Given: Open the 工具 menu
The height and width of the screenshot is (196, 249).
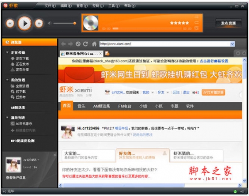Looking at the screenshot, I should pyautogui.click(x=114, y=6).
